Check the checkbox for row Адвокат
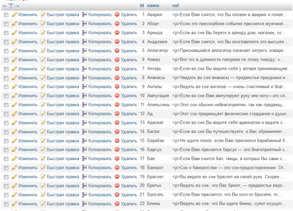This screenshot has width=293, height=211. pyautogui.click(x=6, y=123)
